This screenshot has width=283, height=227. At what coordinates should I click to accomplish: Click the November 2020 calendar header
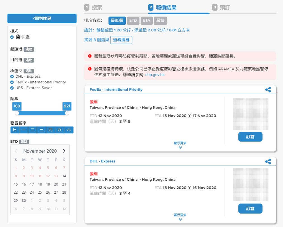(40, 151)
